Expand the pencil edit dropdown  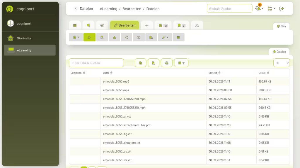coord(165,37)
